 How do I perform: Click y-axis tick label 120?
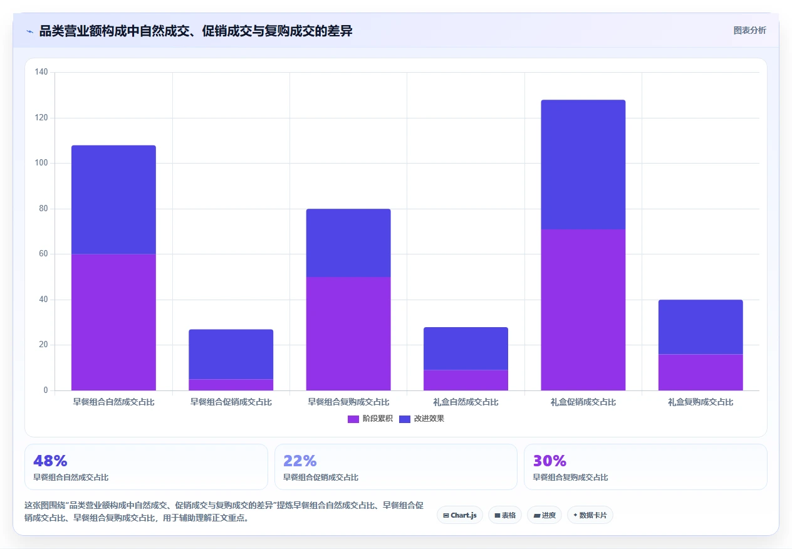(x=42, y=118)
